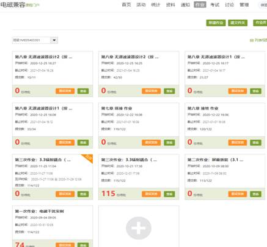The width and height of the screenshot is (267, 247).
Task: Click the second green button beside 新建作业
Action: point(238,23)
